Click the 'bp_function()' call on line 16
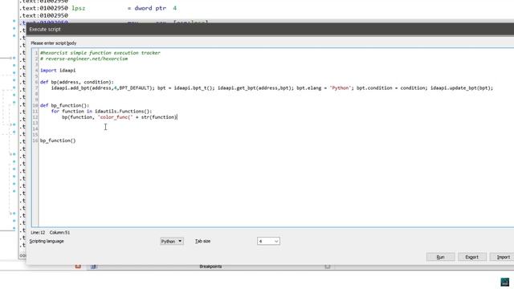 click(x=58, y=140)
